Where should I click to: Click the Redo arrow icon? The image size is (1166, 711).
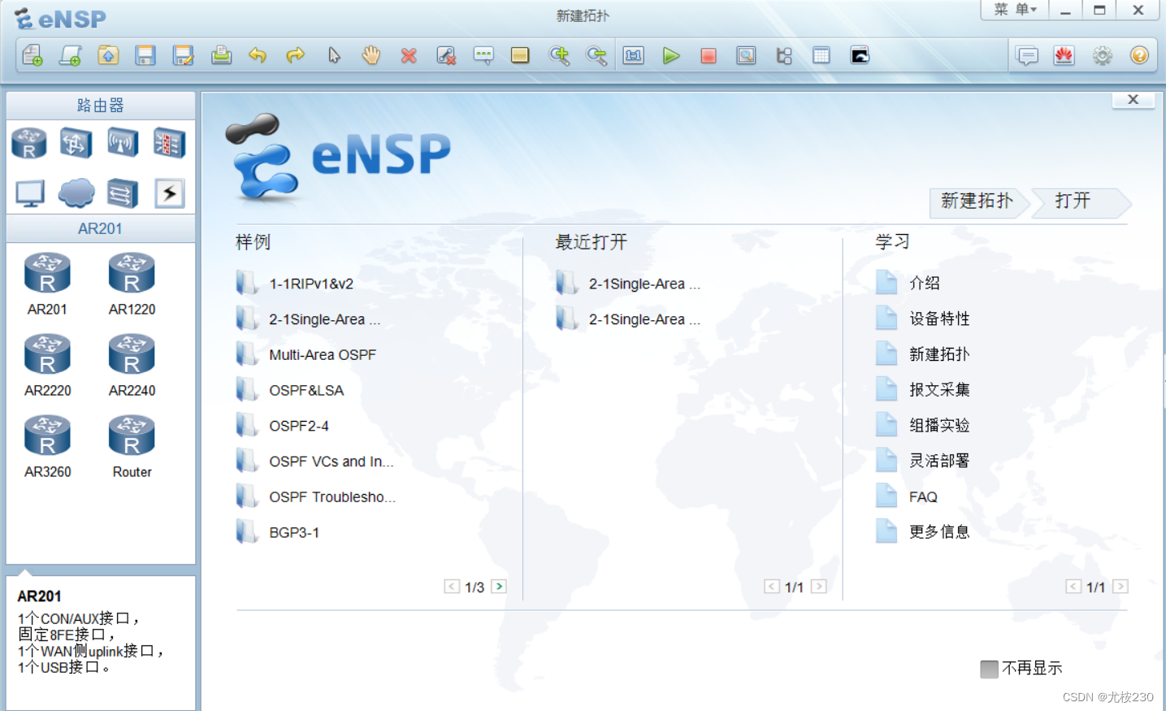(x=296, y=55)
